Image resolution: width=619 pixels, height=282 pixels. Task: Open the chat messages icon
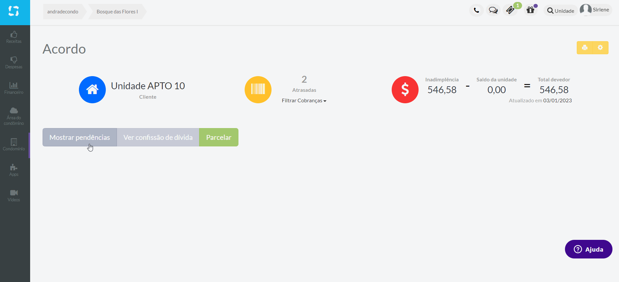pos(493,10)
